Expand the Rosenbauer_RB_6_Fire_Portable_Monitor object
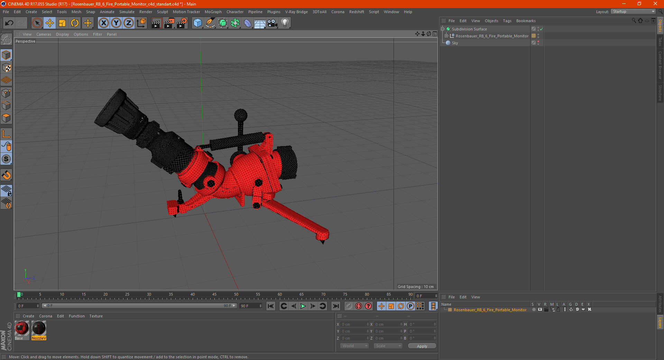 coord(446,36)
